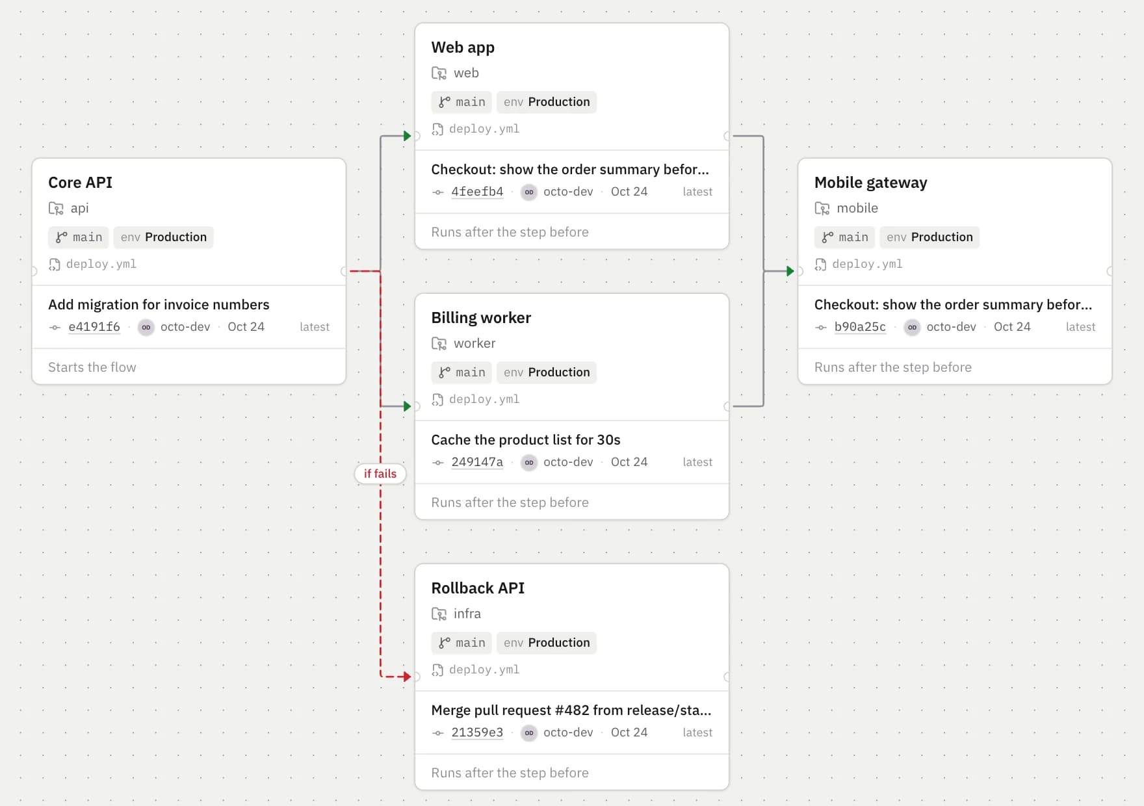Click the commit icon next to 4feefb4
The height and width of the screenshot is (806, 1144).
pyautogui.click(x=437, y=192)
